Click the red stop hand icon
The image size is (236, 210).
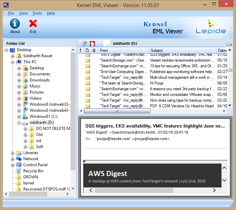click(92, 43)
